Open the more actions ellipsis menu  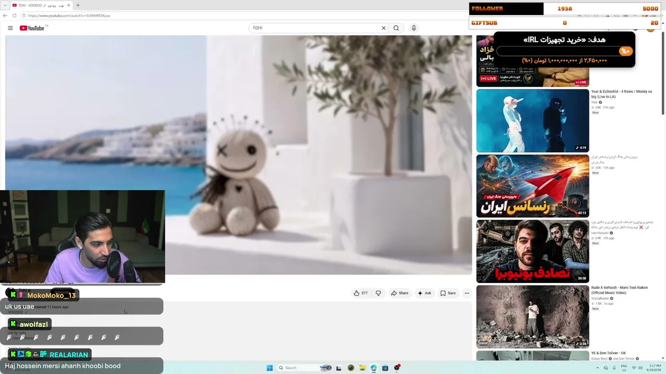tap(467, 293)
